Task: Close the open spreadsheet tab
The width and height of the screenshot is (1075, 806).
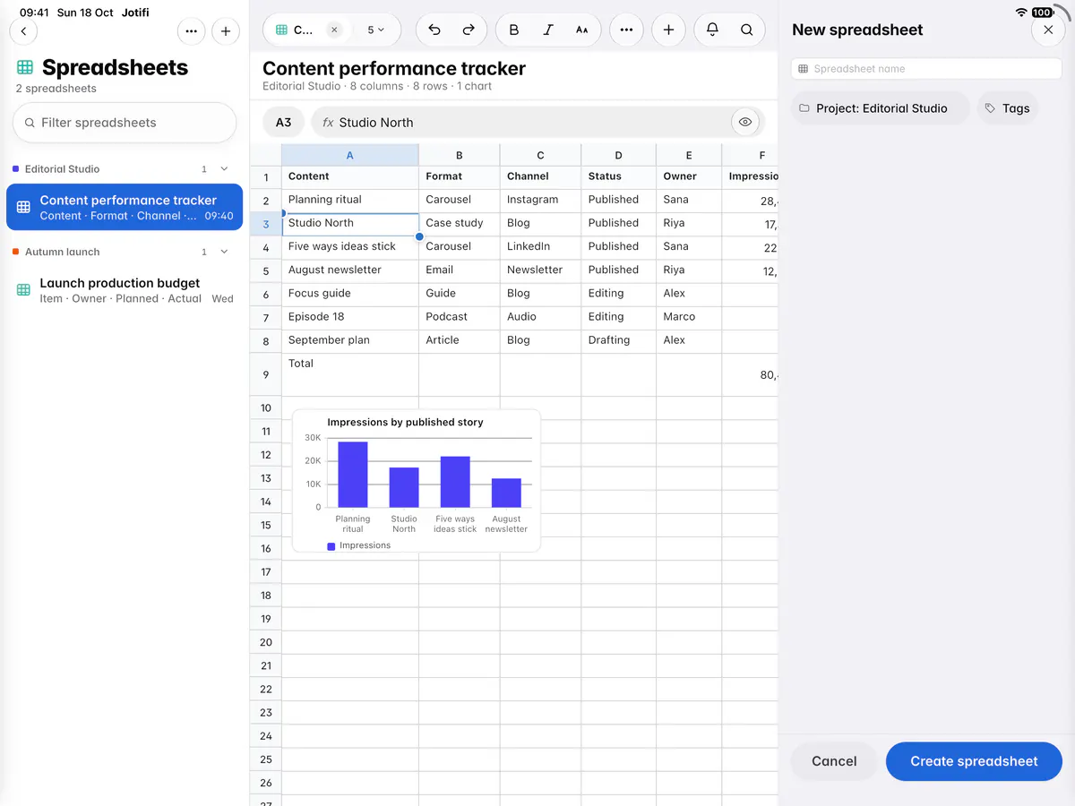Action: 334,30
